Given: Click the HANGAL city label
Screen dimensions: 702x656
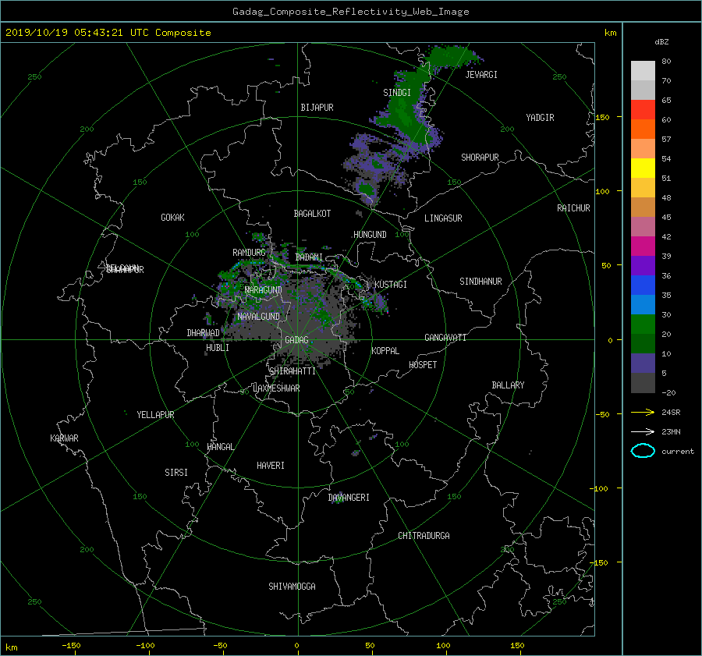Looking at the screenshot, I should (x=221, y=447).
